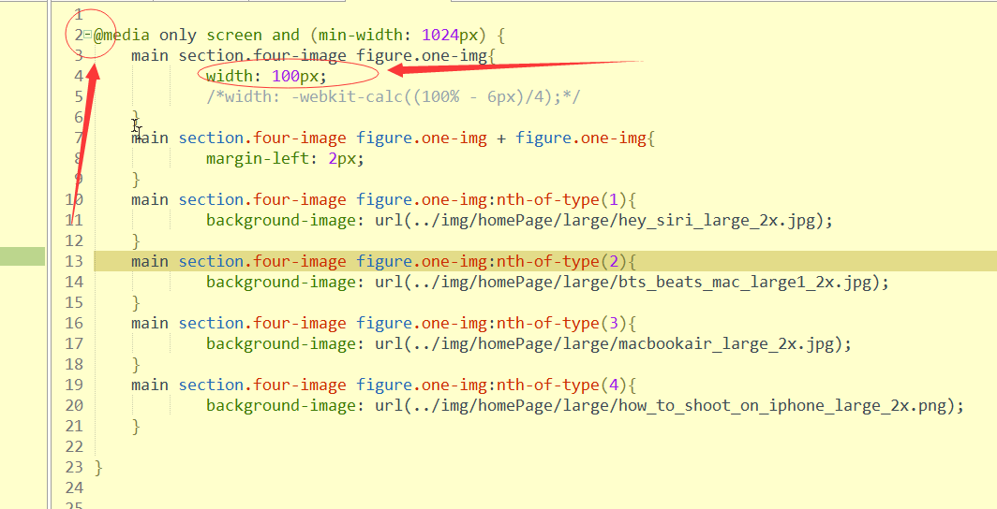Collapse the @media block fold marker
The height and width of the screenshot is (509, 997).
click(x=87, y=35)
